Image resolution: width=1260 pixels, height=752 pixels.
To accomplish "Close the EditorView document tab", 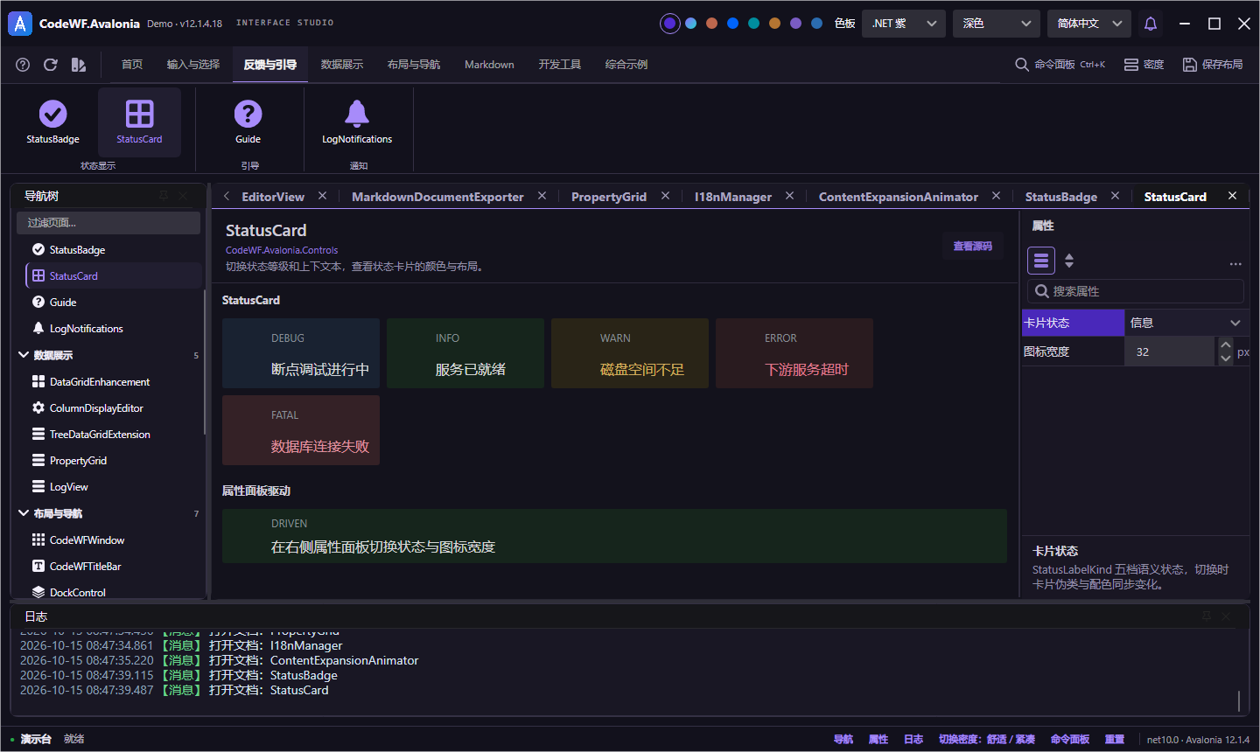I will pos(323,196).
